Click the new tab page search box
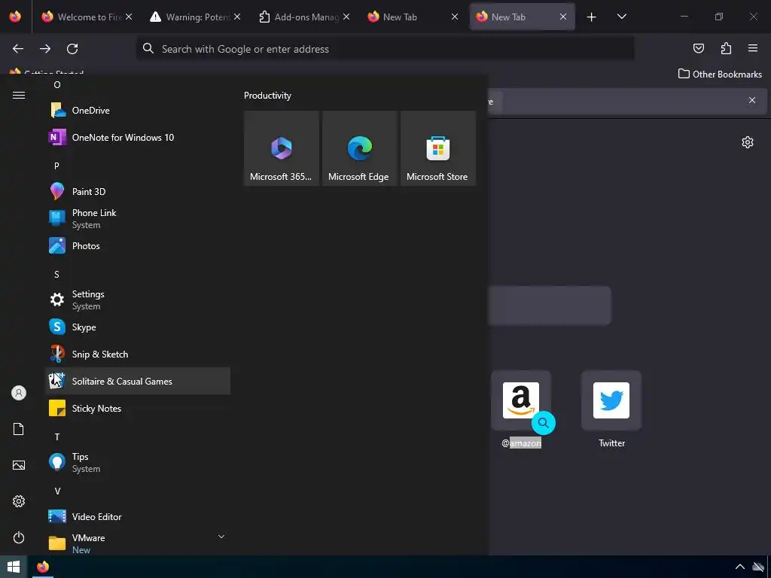 pyautogui.click(x=550, y=306)
